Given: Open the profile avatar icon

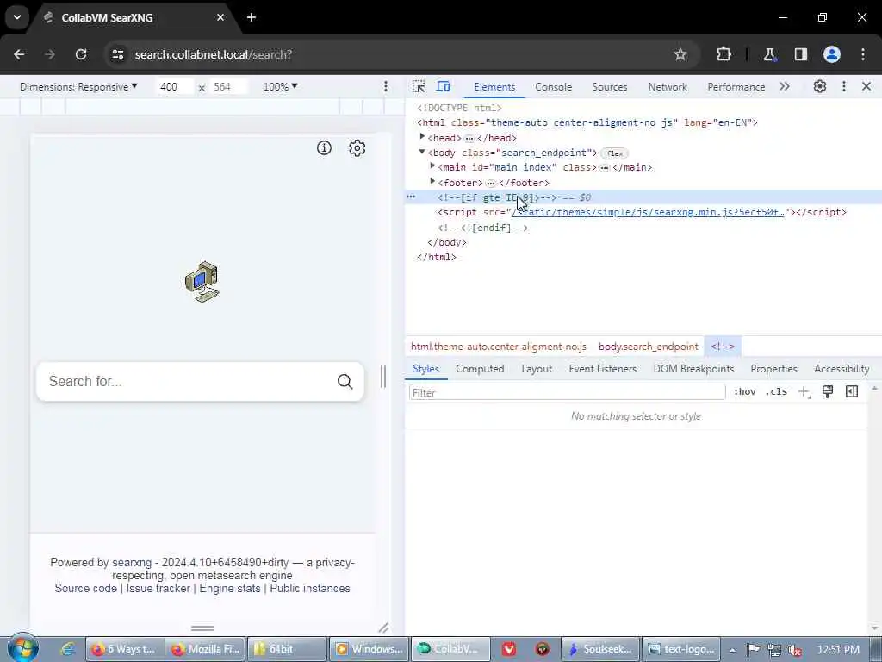Looking at the screenshot, I should tap(832, 54).
